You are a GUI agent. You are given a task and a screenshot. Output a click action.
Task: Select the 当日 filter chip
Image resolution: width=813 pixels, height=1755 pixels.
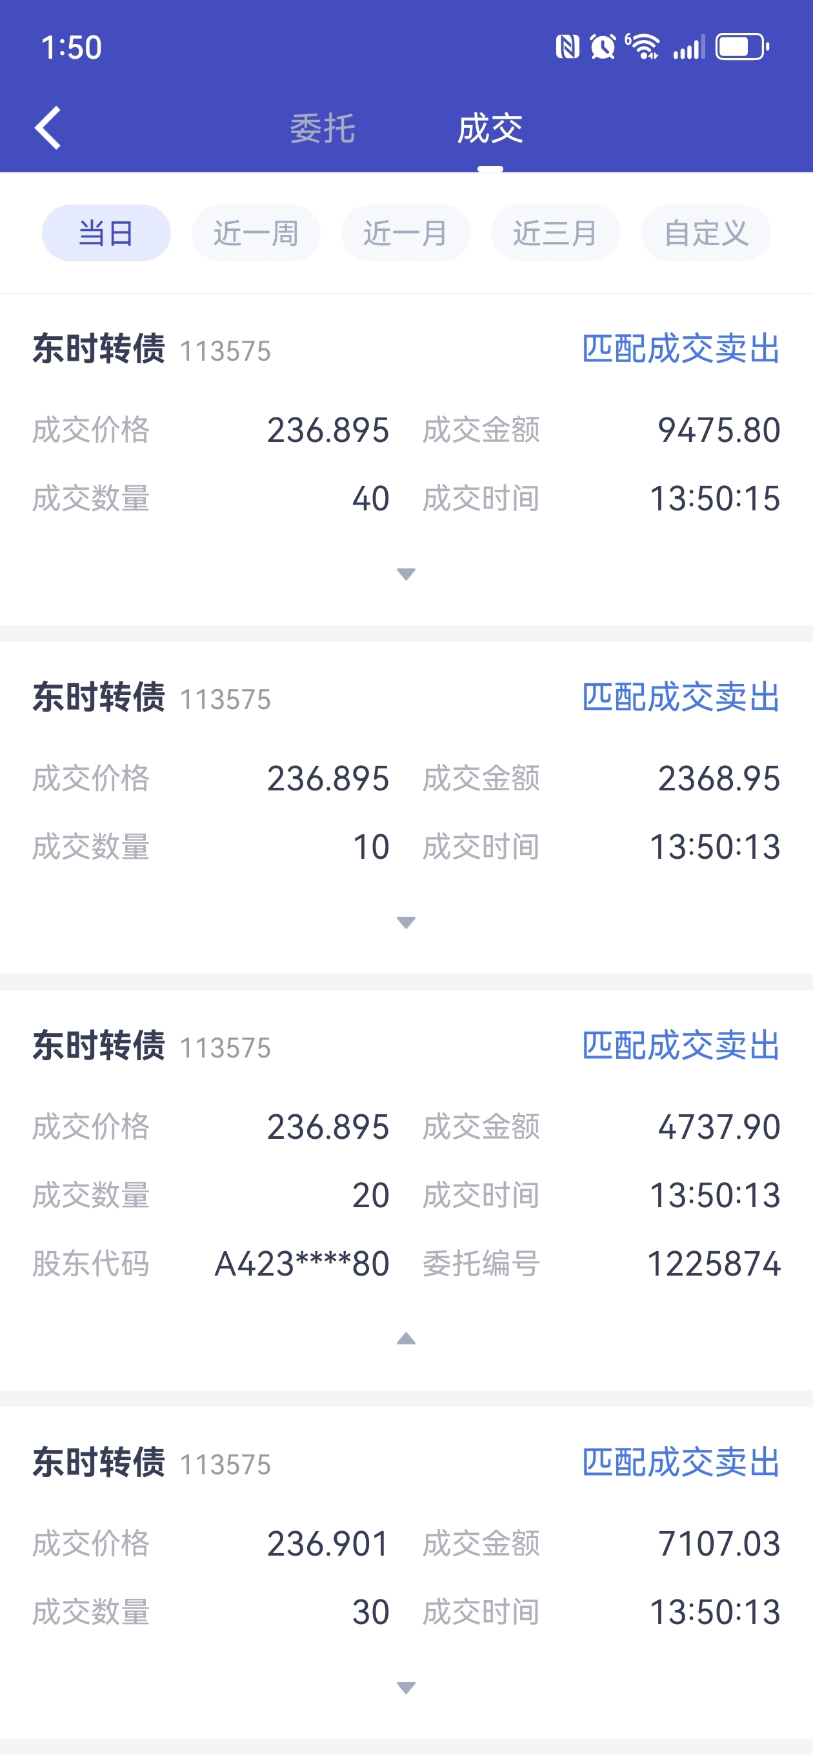[x=106, y=233]
